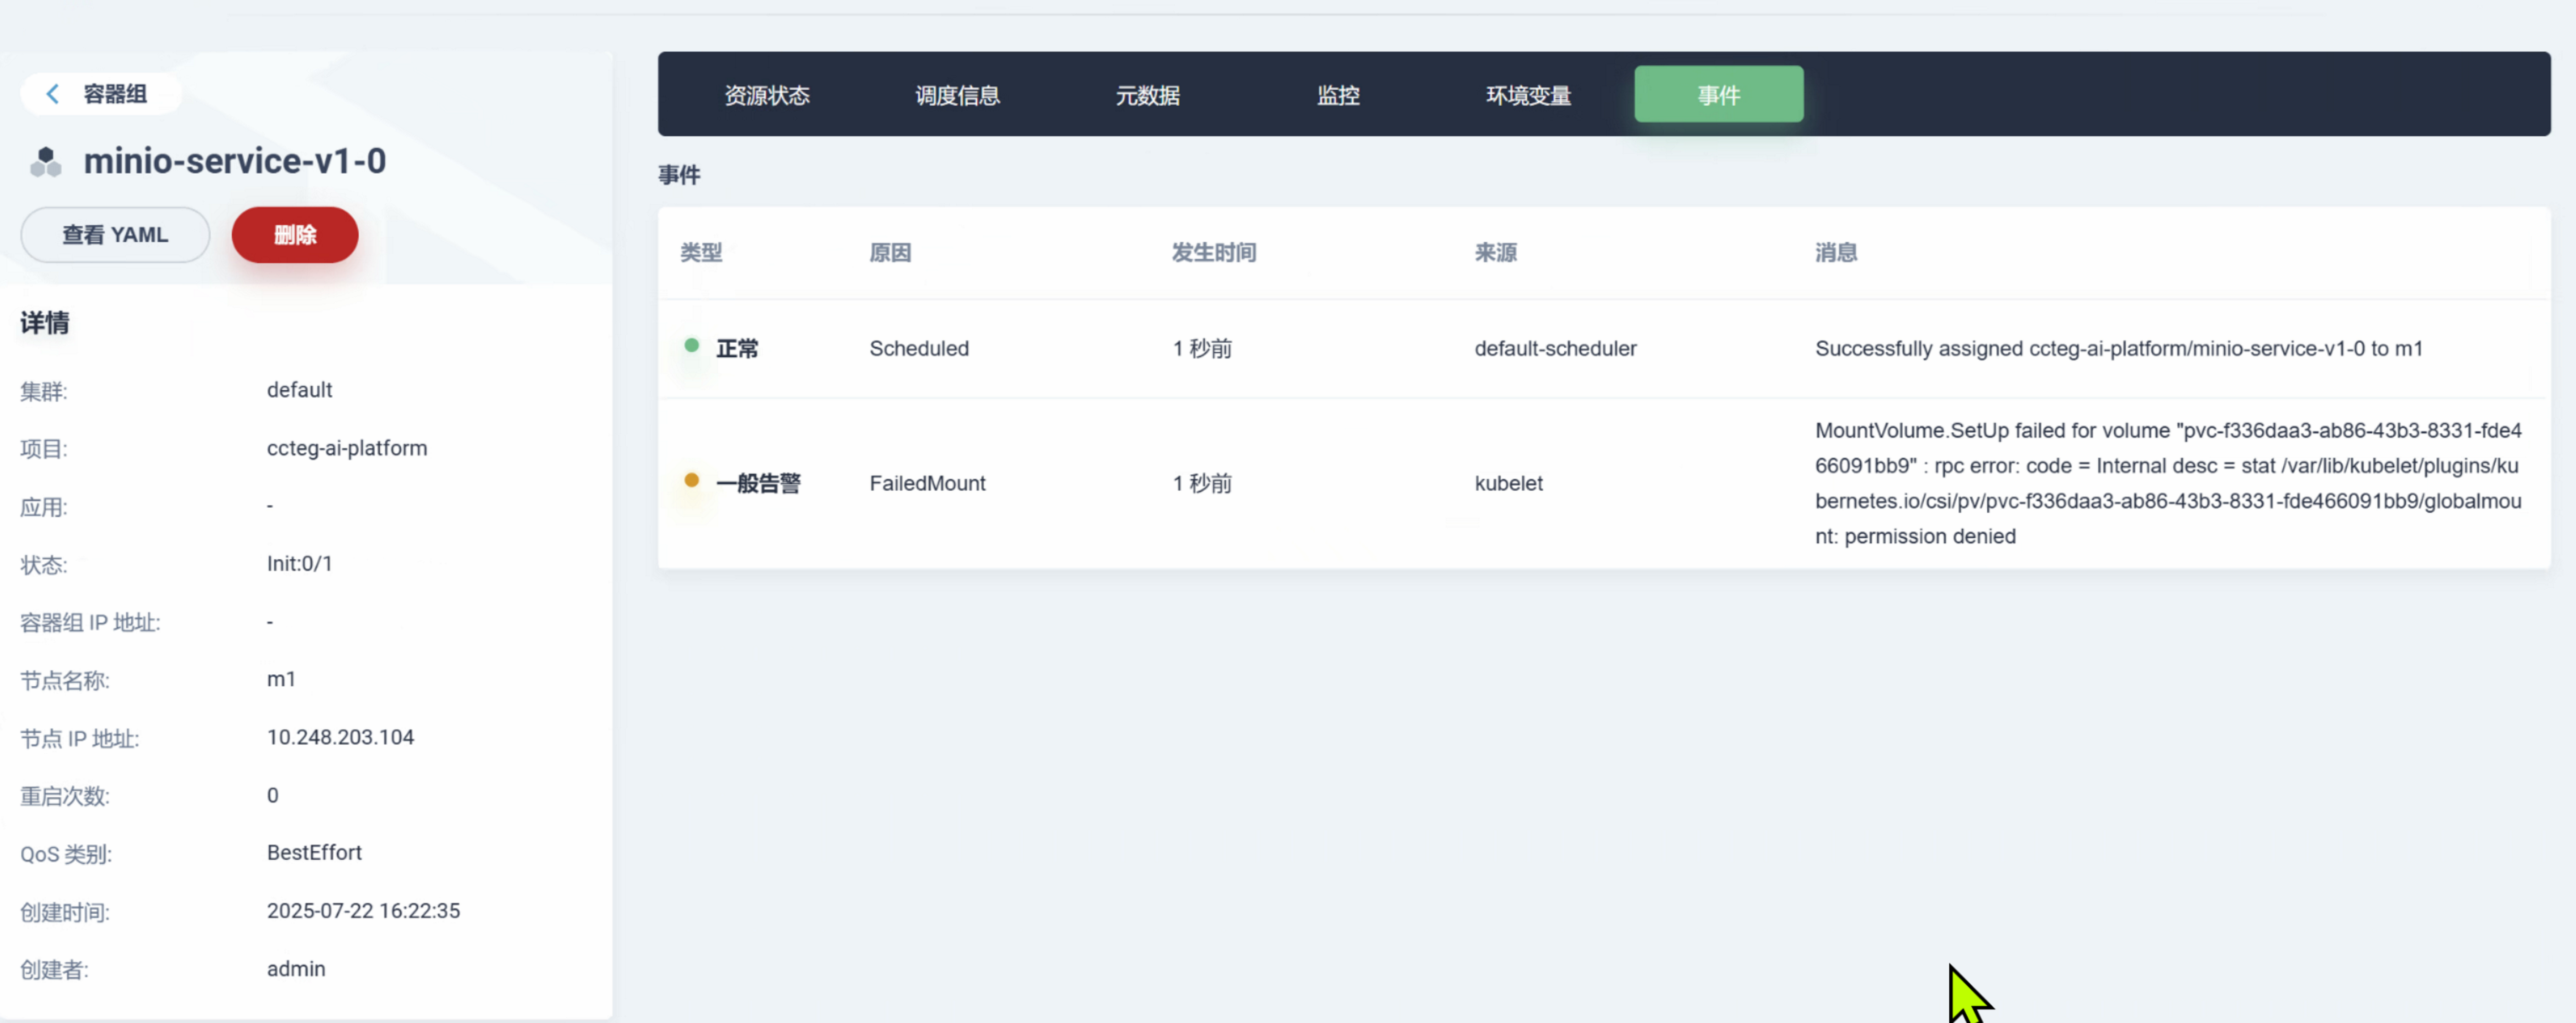2576x1023 pixels.
Task: Select the 事件 tab
Action: pyautogui.click(x=1719, y=94)
